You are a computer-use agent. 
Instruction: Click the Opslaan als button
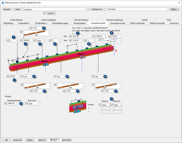pyautogui.click(x=97, y=9)
